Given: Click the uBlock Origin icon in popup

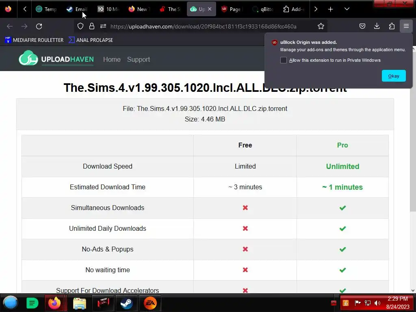Looking at the screenshot, I should 275,42.
